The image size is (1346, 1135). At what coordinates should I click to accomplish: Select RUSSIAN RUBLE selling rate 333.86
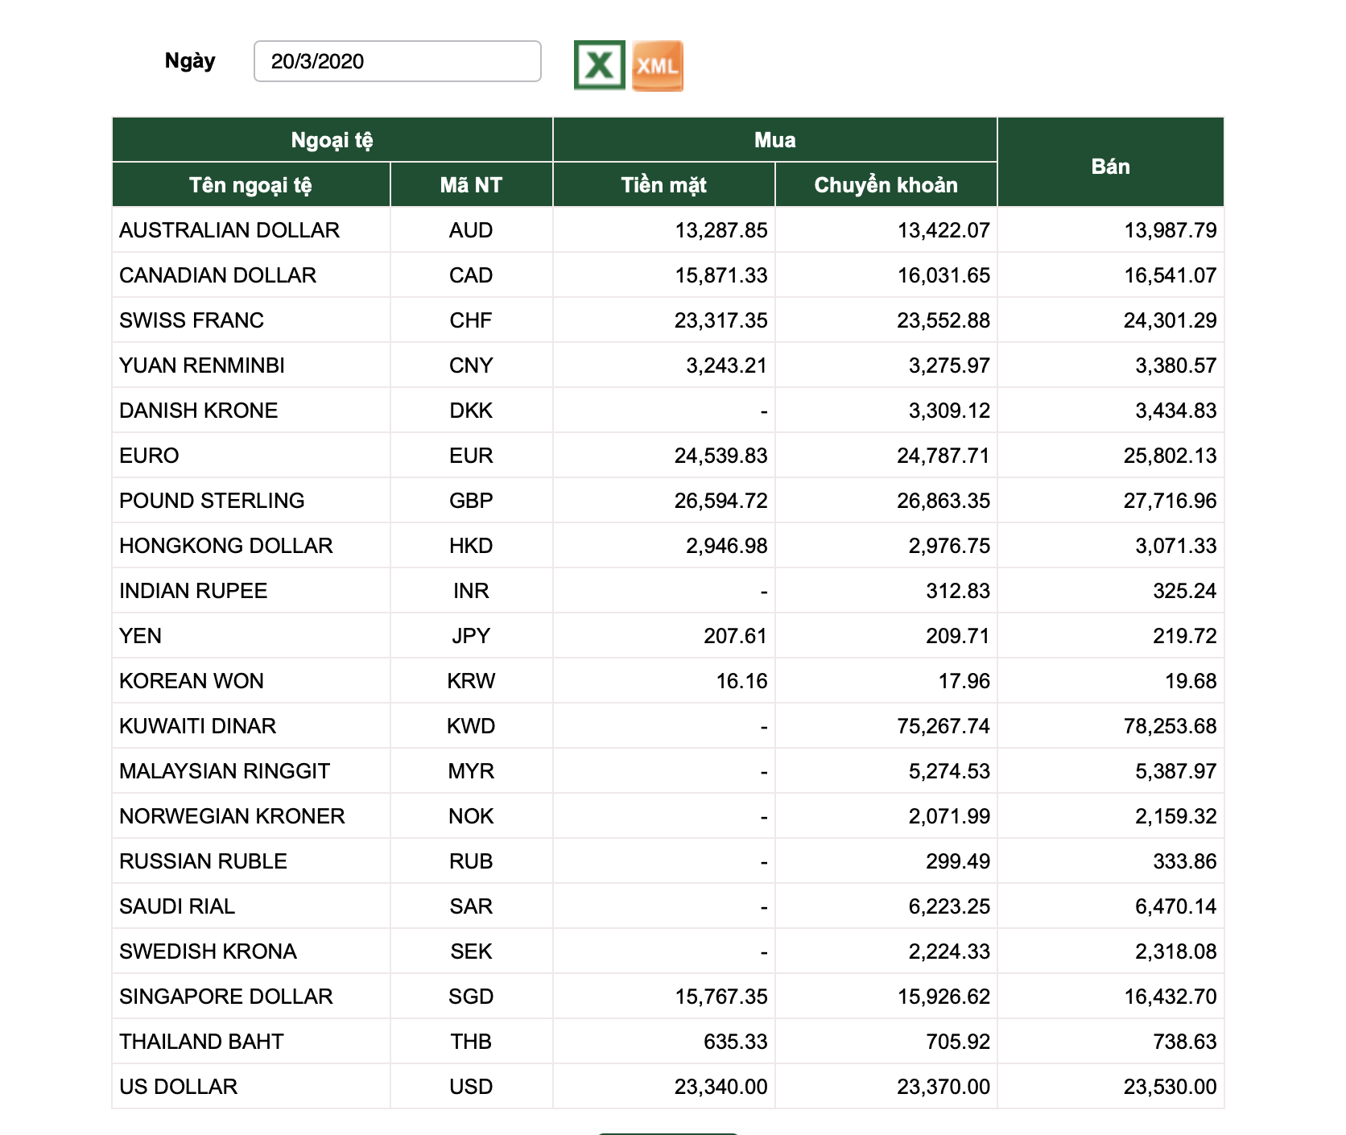[1184, 861]
